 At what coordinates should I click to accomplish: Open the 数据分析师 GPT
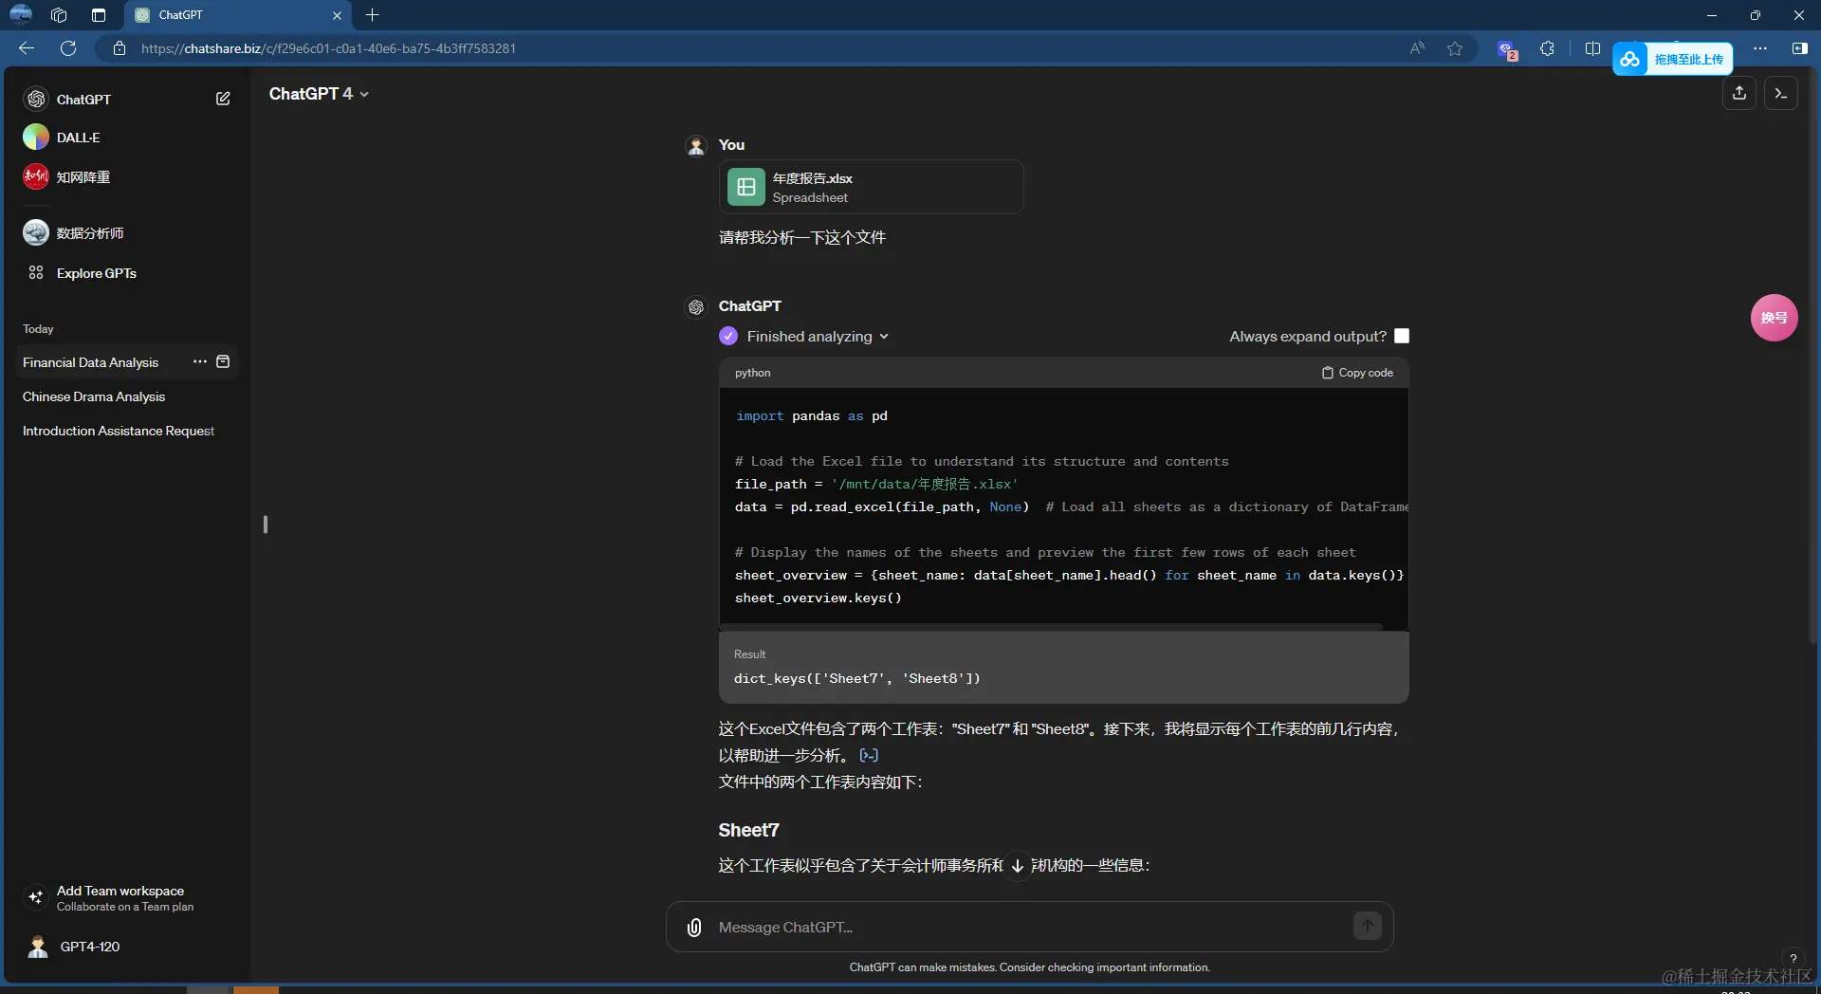point(125,233)
